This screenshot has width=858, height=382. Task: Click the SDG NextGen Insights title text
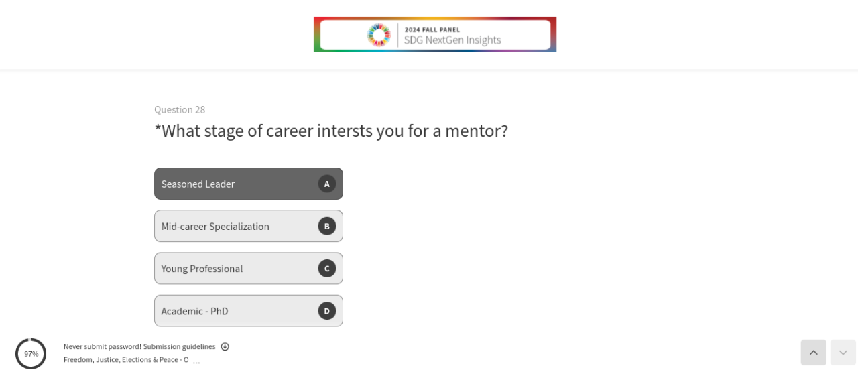[452, 40]
